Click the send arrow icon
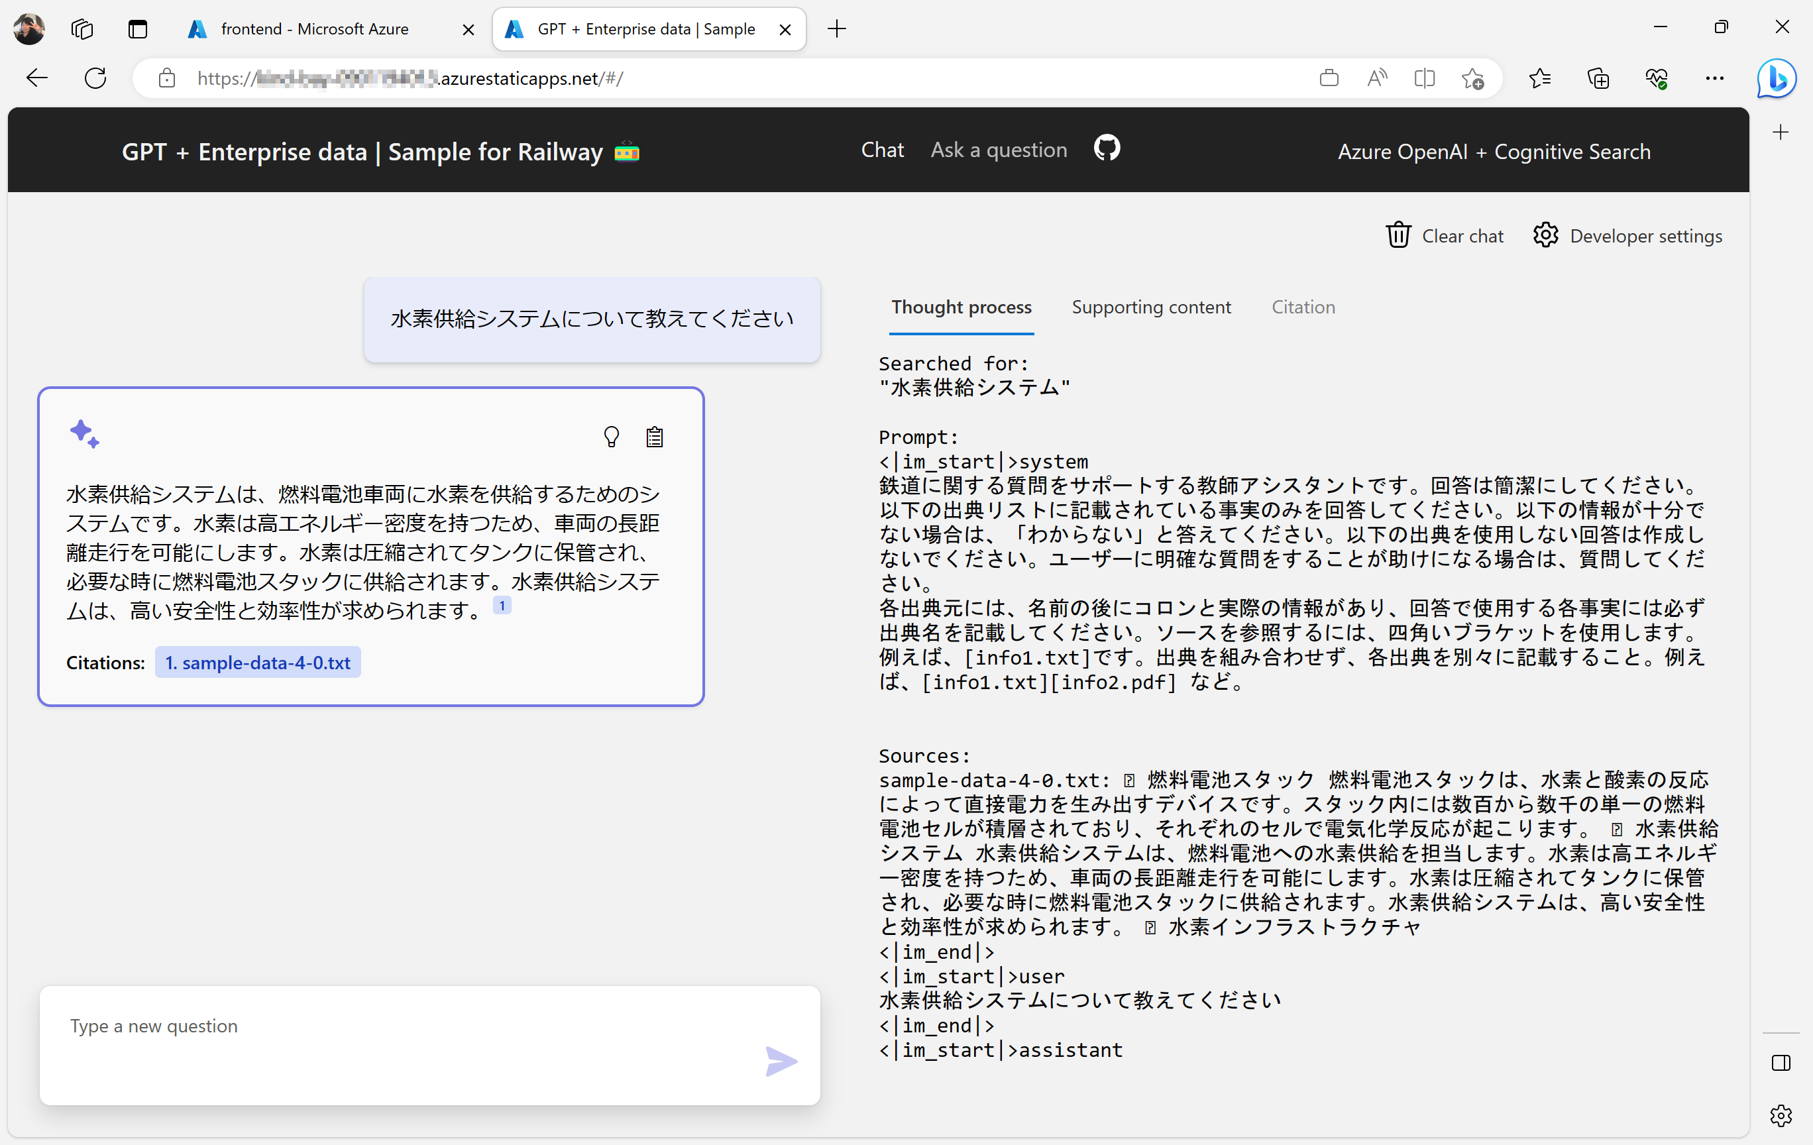Image resolution: width=1813 pixels, height=1145 pixels. tap(781, 1061)
